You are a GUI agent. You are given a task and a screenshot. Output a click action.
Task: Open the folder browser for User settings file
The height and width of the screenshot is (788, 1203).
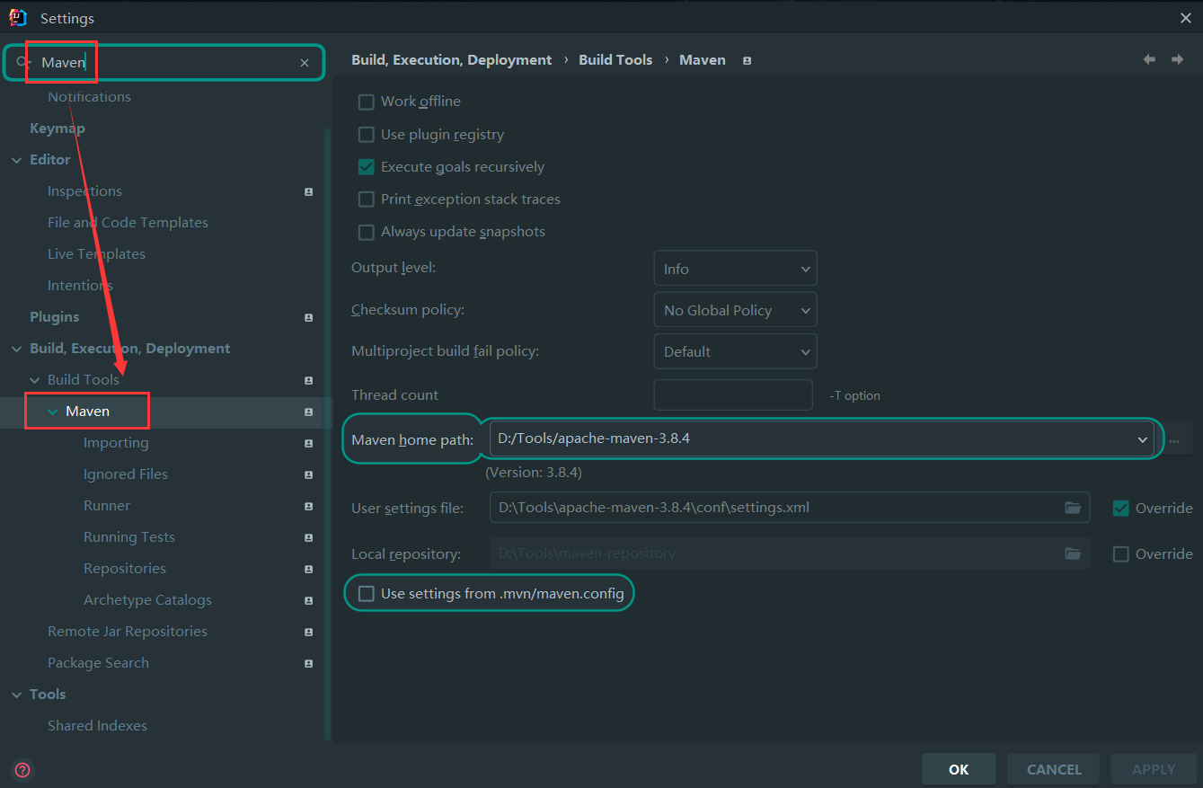pos(1073,508)
